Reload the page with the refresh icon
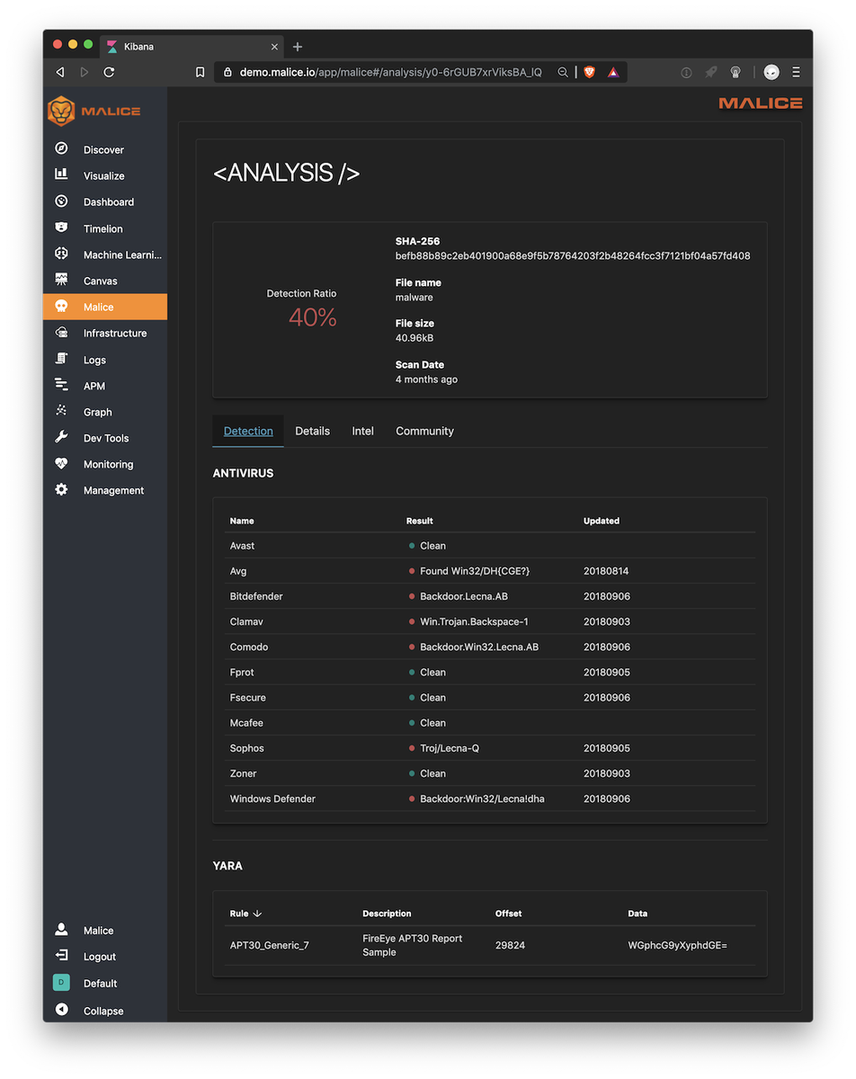856x1079 pixels. [x=109, y=72]
